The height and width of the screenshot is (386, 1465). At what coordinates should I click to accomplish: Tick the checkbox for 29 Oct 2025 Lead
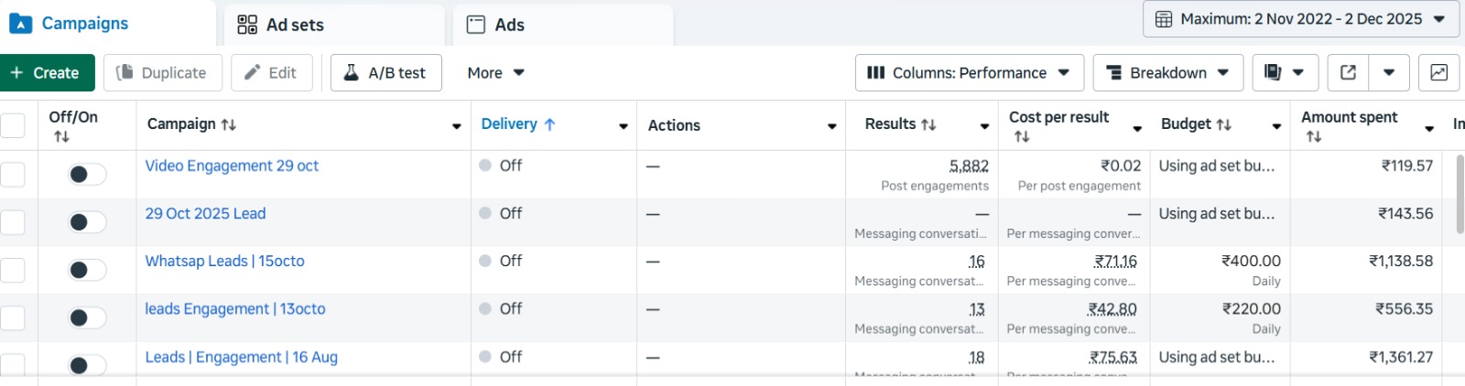click(x=13, y=221)
